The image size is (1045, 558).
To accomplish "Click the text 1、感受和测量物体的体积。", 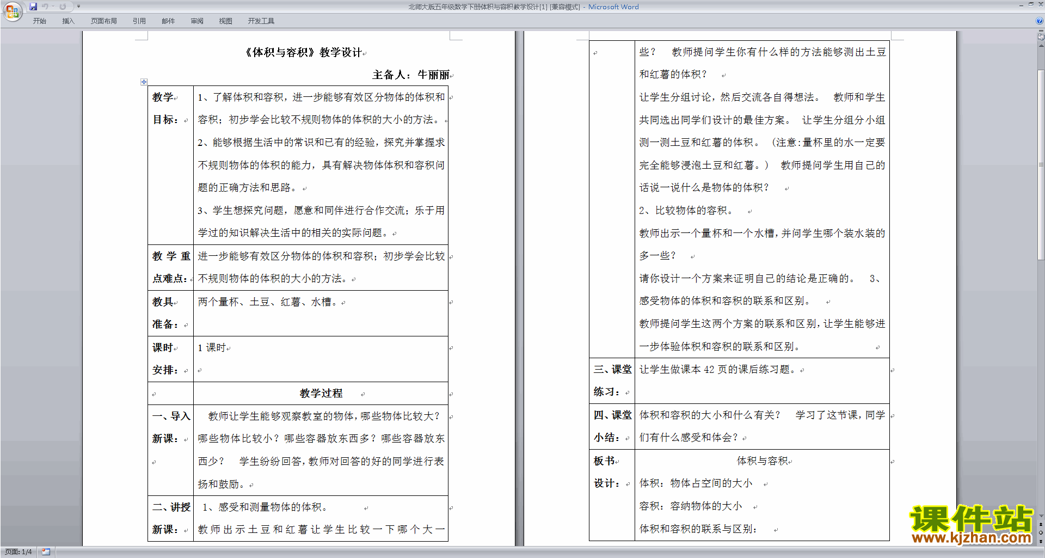I will (x=265, y=507).
